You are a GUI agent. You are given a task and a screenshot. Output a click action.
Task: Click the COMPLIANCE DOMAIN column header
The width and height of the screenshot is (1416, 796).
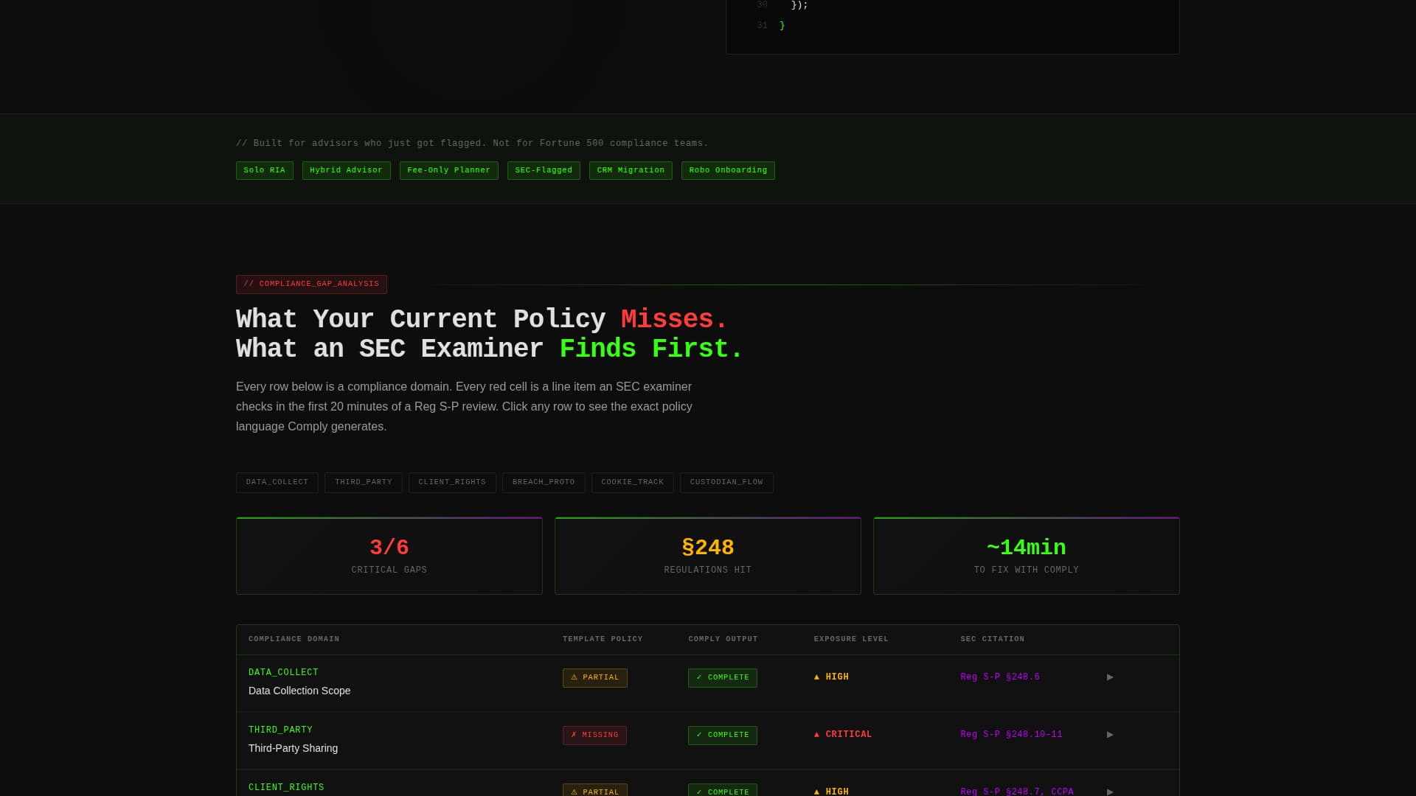(x=294, y=640)
